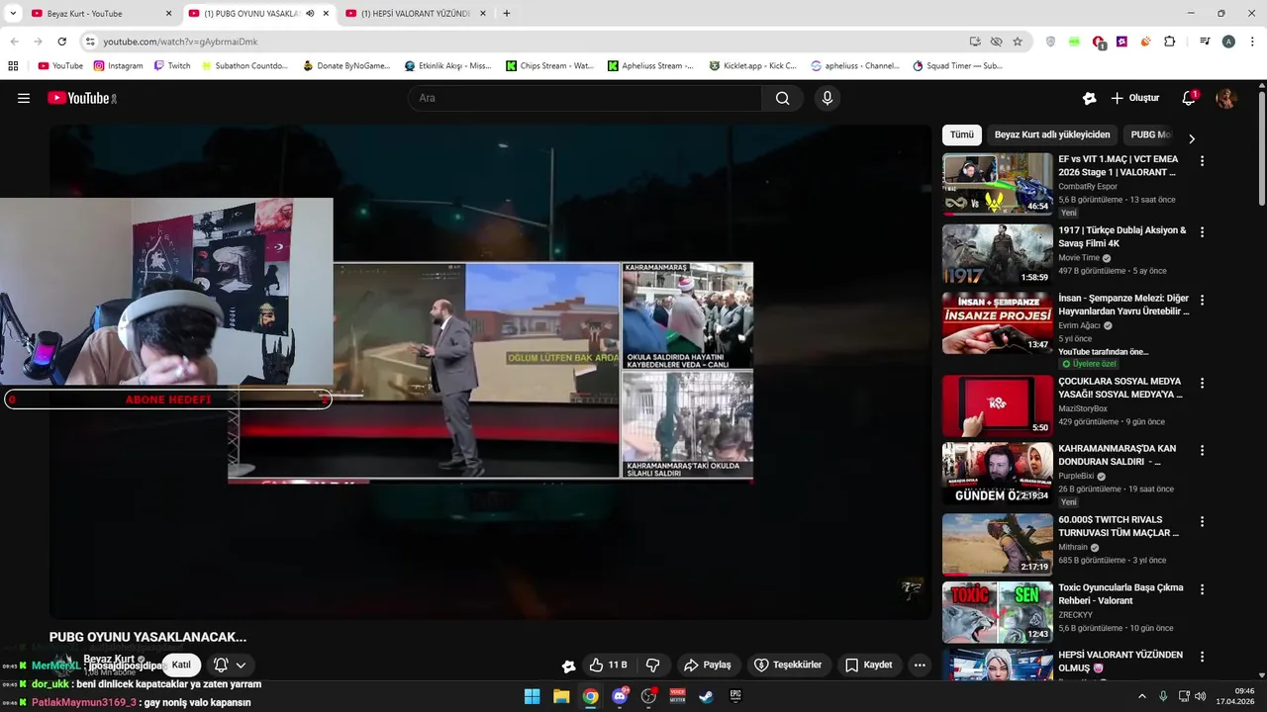Click the Teşekkürler thanks button

point(789,665)
